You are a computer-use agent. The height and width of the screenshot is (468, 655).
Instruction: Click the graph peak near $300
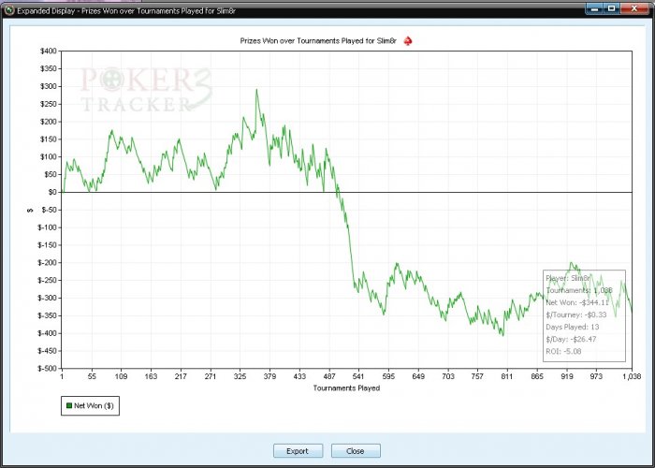pos(256,90)
